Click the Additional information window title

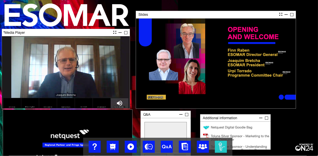point(220,118)
